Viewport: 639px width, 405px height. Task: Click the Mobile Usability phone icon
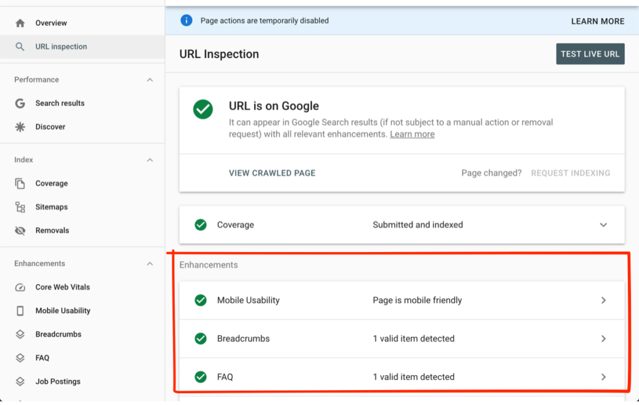click(20, 311)
